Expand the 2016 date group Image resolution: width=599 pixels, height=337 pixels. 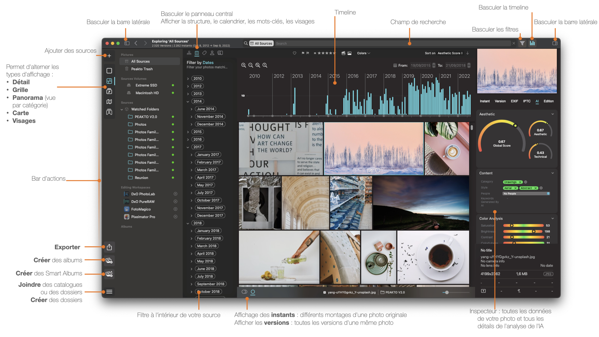pyautogui.click(x=188, y=139)
